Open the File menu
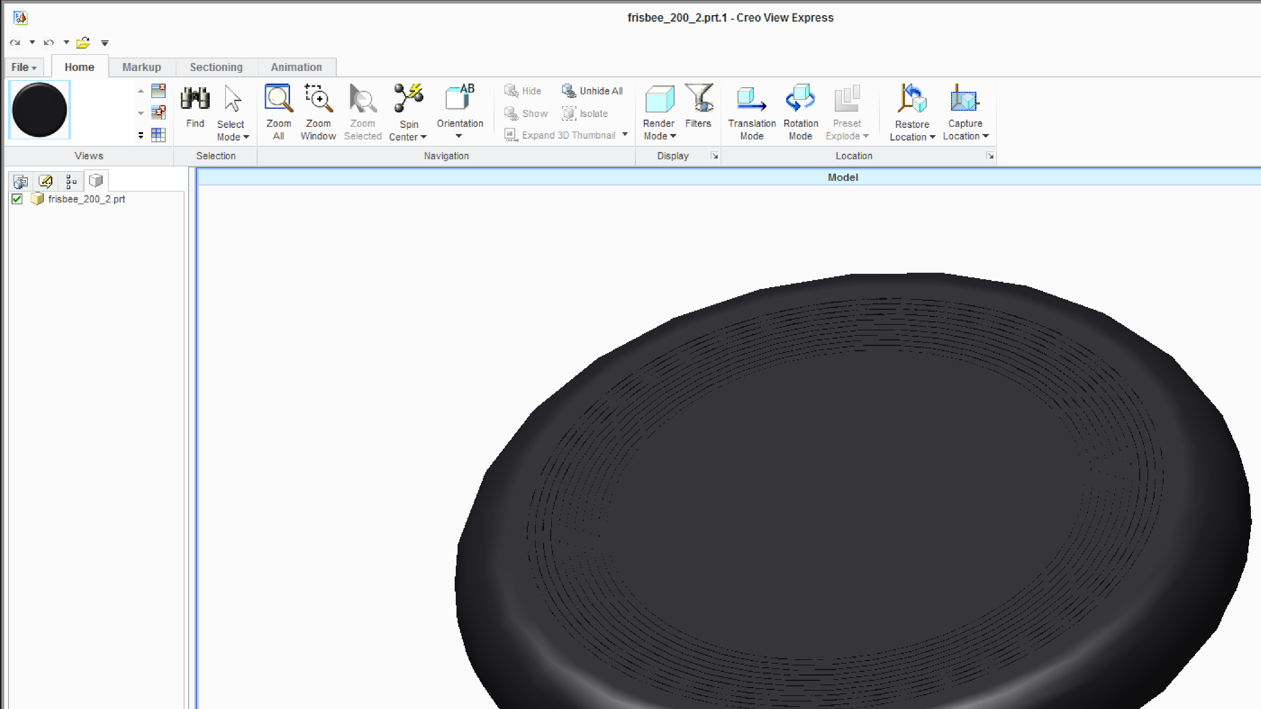 [22, 67]
